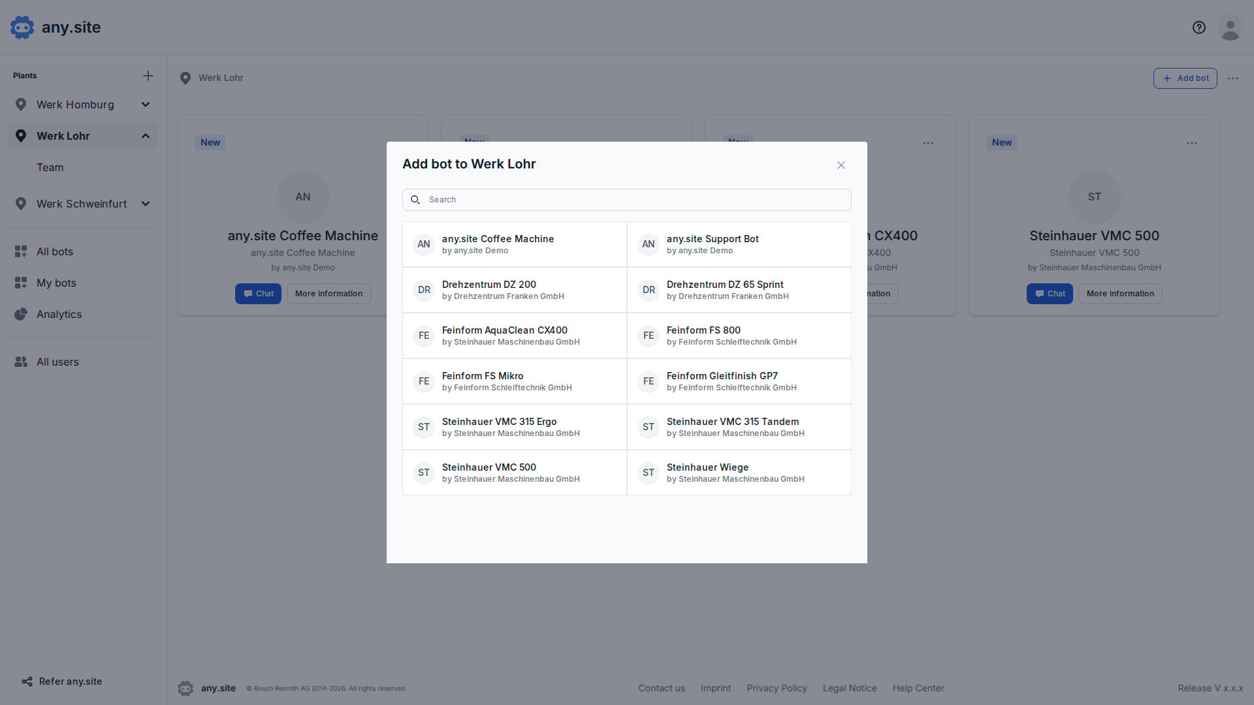Click the Refer any.site share icon

[x=27, y=681]
